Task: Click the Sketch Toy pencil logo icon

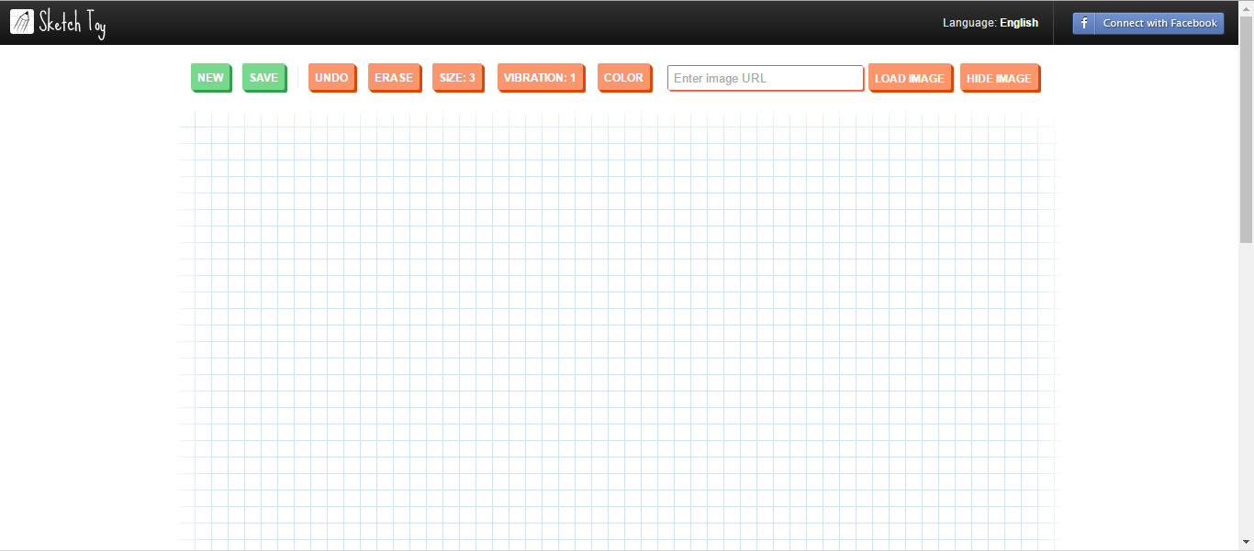Action: [x=22, y=22]
